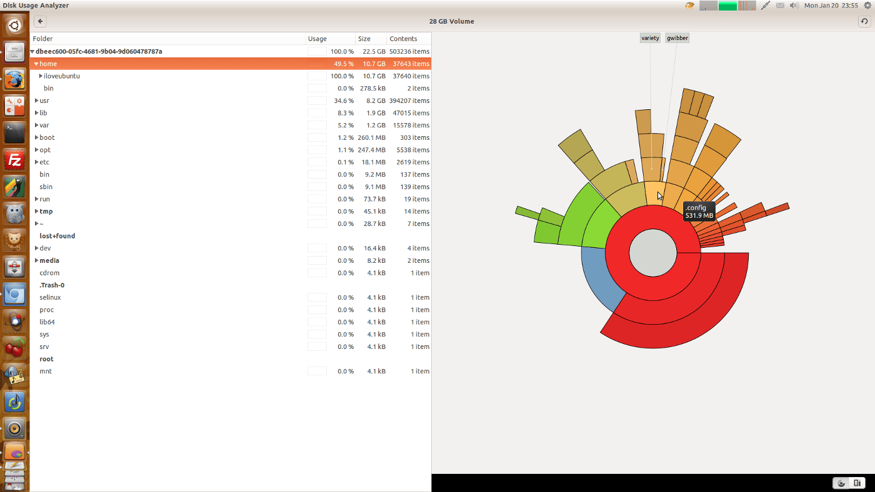
Task: Open the terminal from the launcher
Action: point(14,133)
